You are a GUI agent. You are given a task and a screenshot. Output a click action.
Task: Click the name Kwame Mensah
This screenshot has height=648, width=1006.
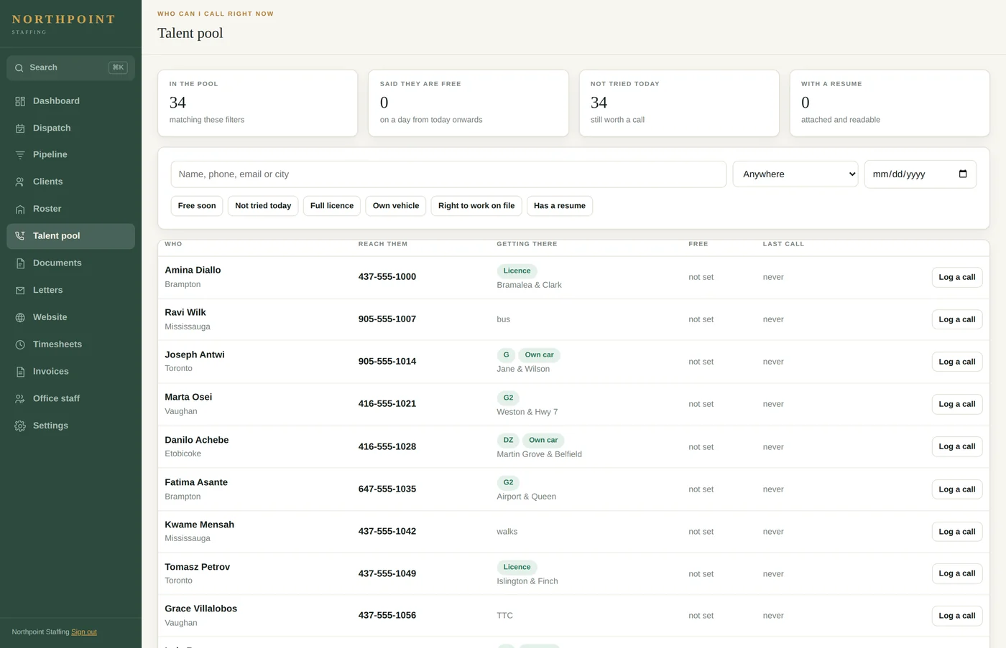[200, 525]
